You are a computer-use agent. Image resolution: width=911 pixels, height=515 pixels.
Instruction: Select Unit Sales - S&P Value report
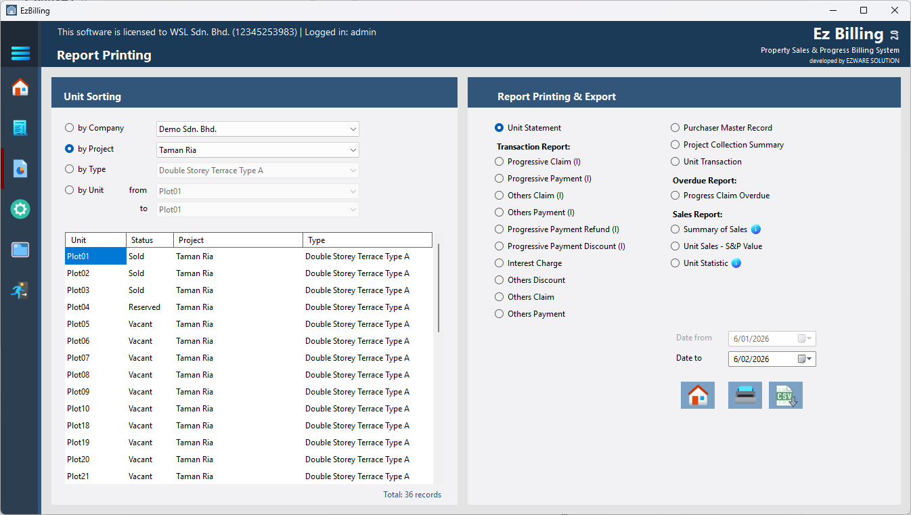click(x=717, y=246)
